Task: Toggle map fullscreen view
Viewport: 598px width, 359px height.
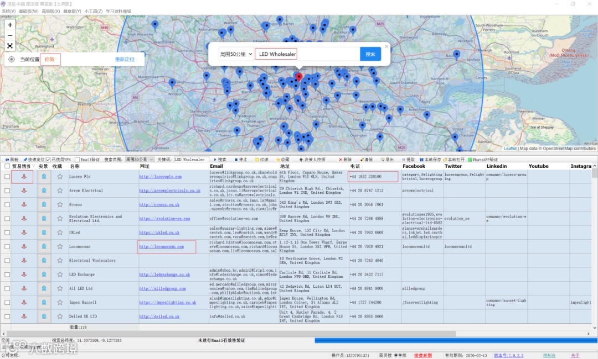Action: coord(10,46)
